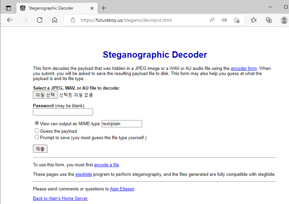
Task: Go to the browser home page
Action: (x=55, y=20)
